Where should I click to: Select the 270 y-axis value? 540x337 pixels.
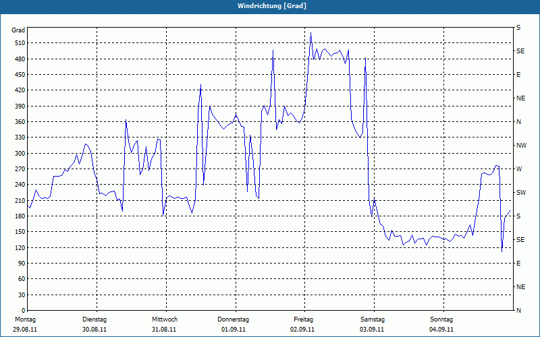click(x=20, y=169)
